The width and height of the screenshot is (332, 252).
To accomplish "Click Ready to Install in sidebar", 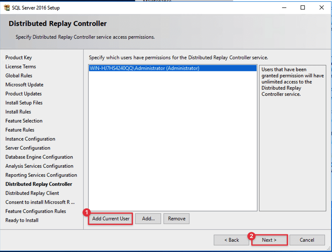I will (x=22, y=220).
